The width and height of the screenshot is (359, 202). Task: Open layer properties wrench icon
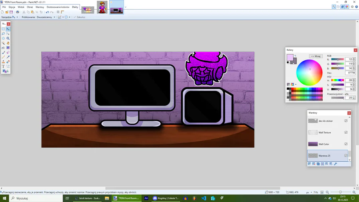pyautogui.click(x=335, y=164)
